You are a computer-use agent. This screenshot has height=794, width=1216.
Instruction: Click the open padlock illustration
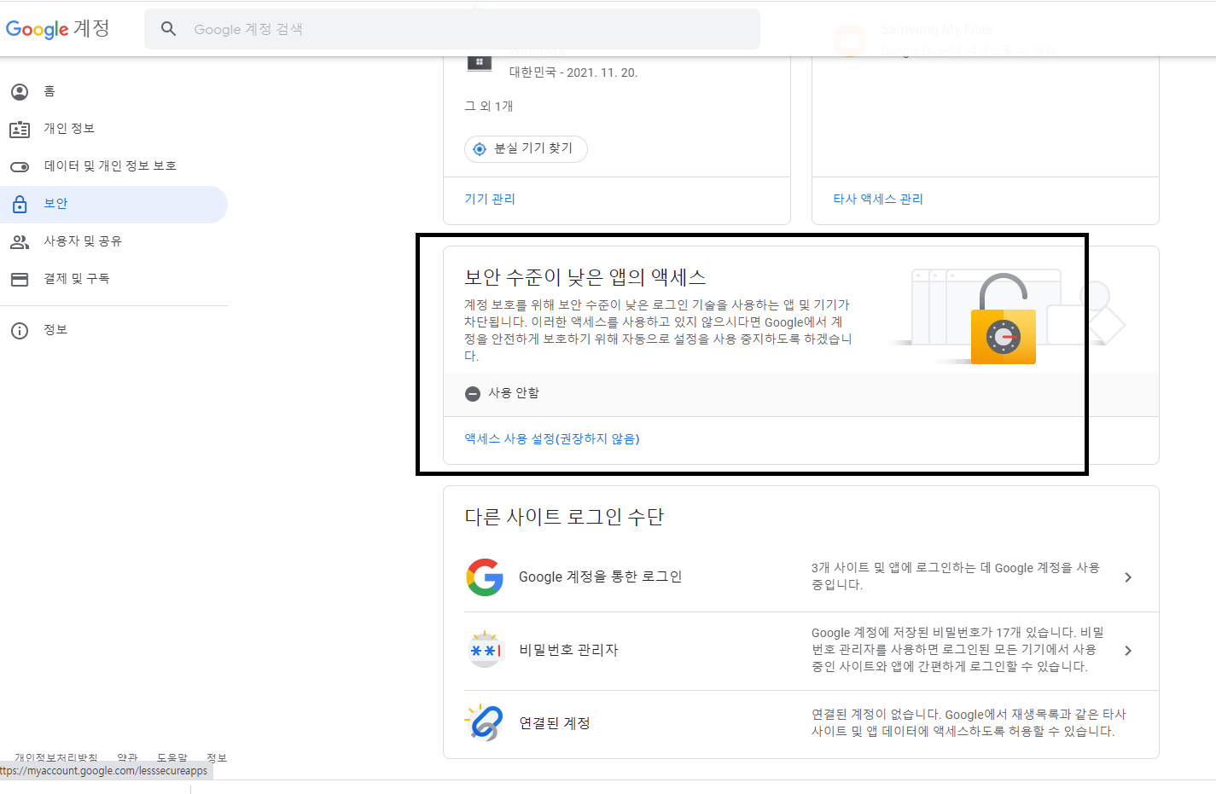coord(1004,318)
